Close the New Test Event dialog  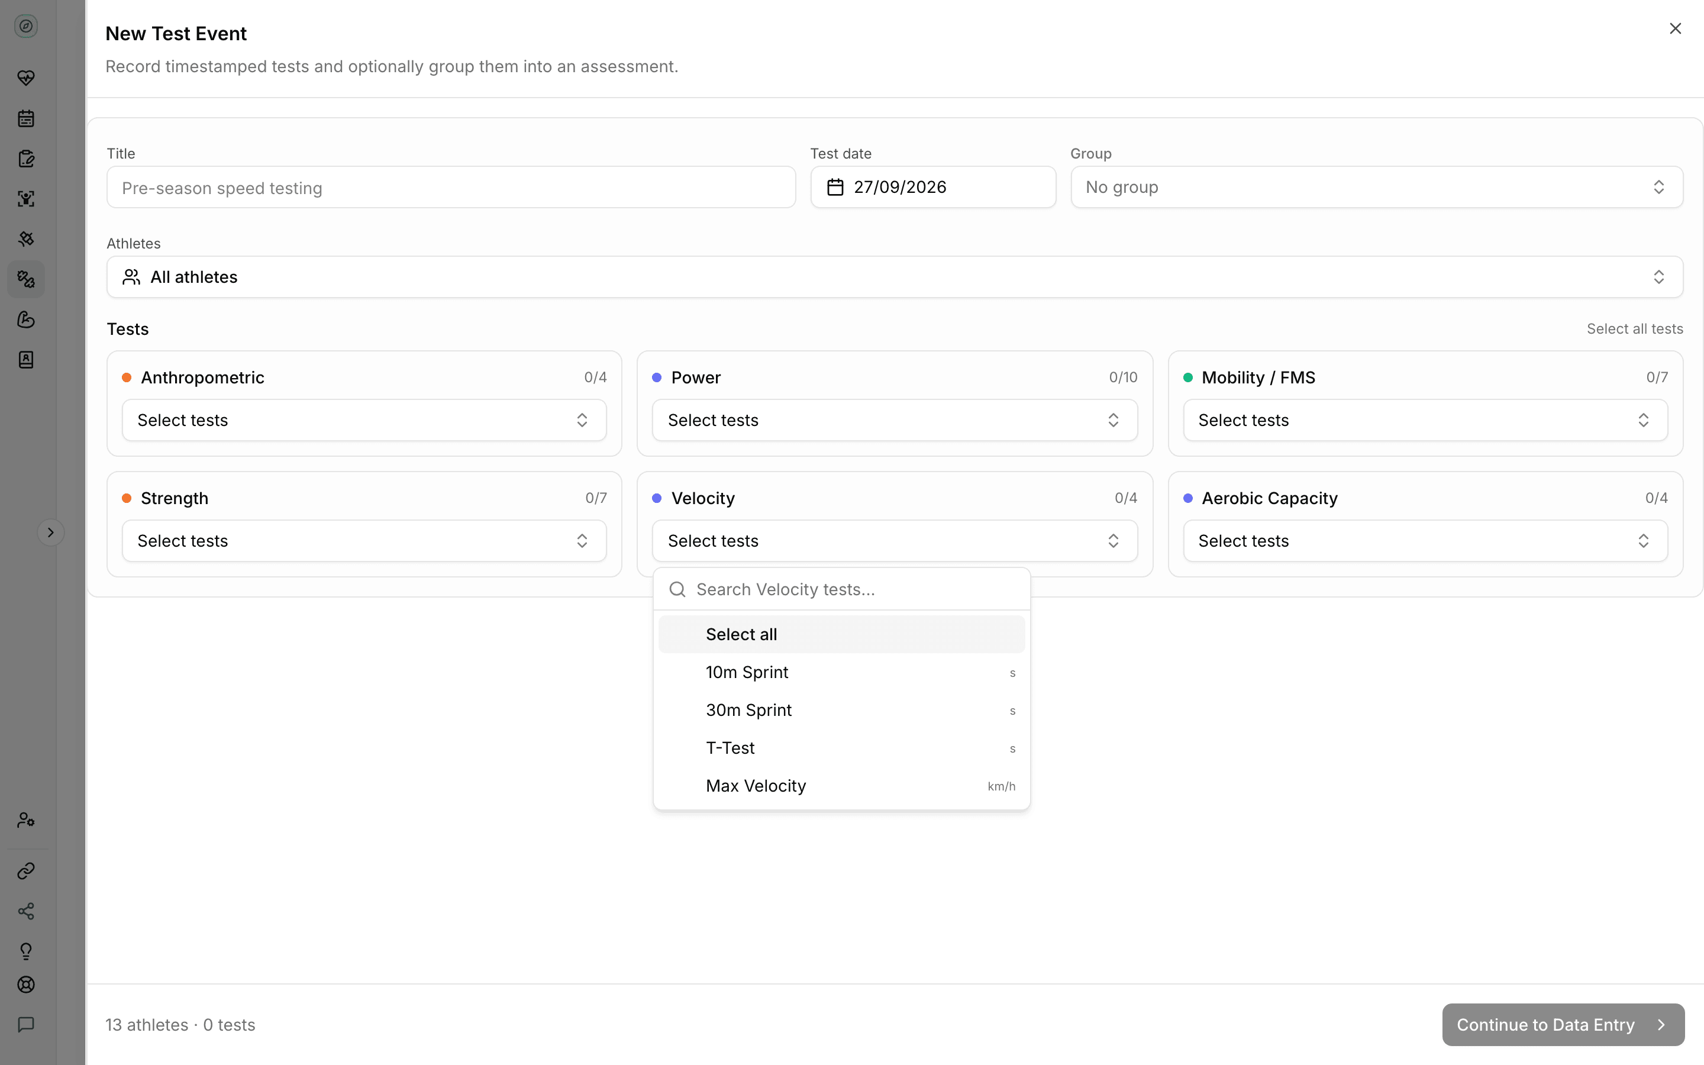pos(1675,29)
